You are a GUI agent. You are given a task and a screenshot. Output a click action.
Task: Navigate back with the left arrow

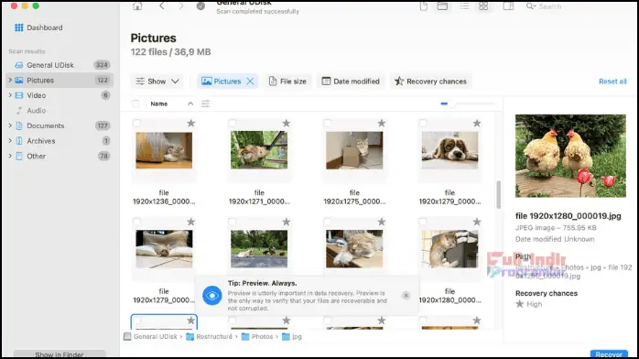[162, 5]
